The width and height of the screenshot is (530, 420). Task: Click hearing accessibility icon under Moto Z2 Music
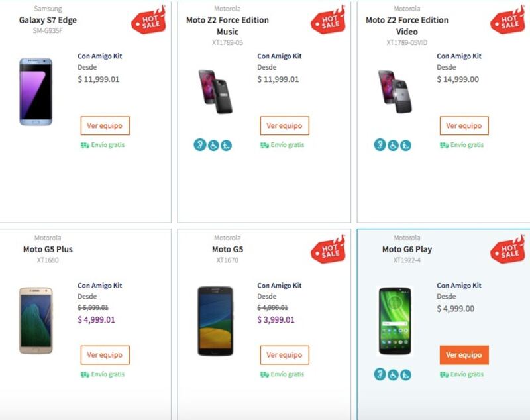pyautogui.click(x=200, y=145)
